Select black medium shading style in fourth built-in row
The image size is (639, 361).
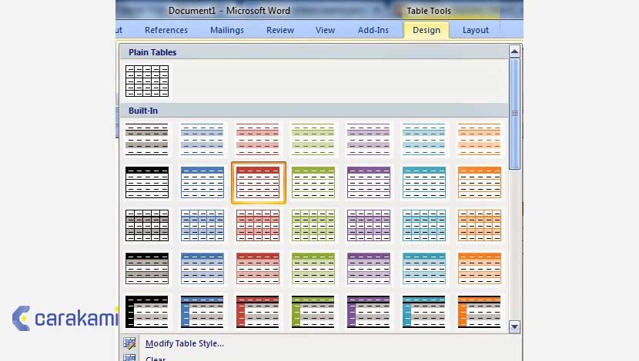tap(147, 268)
